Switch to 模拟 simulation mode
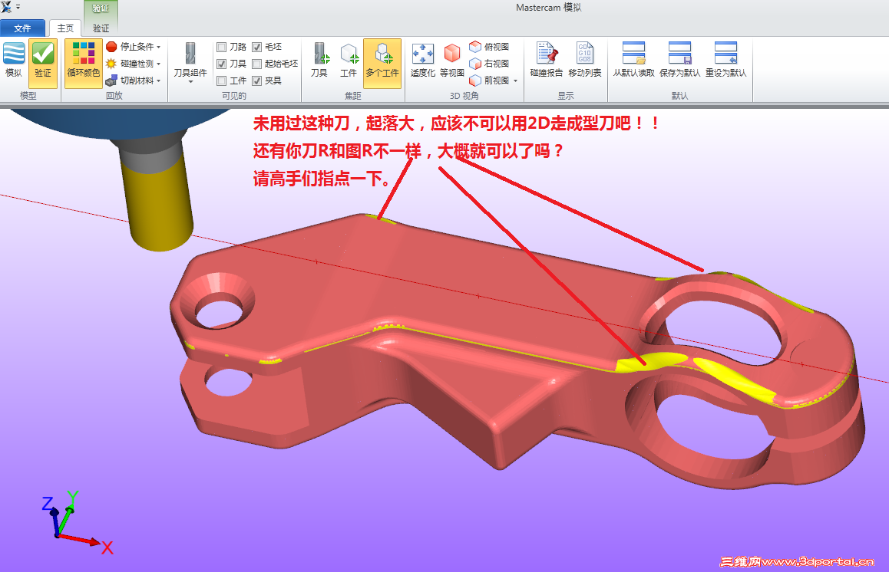Screen dimensions: 889x572 (14, 61)
